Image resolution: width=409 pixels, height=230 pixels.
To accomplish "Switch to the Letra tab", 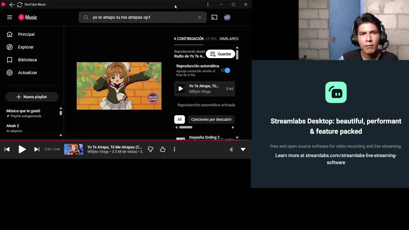I will click(211, 39).
